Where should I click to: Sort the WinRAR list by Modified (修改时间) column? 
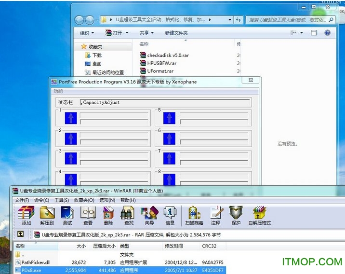pyautogui.click(x=181, y=246)
